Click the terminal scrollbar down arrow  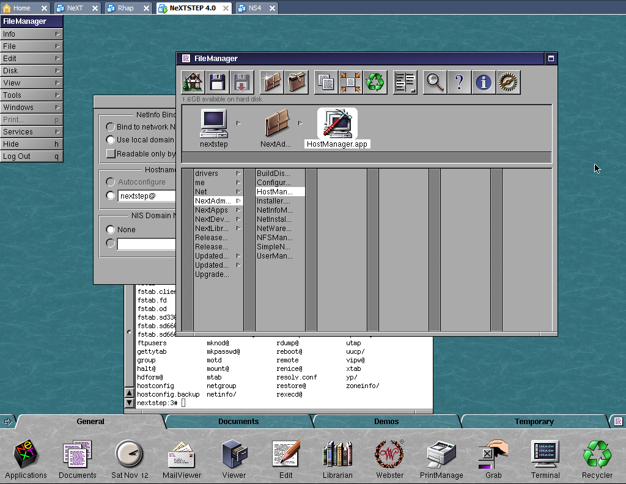point(129,403)
